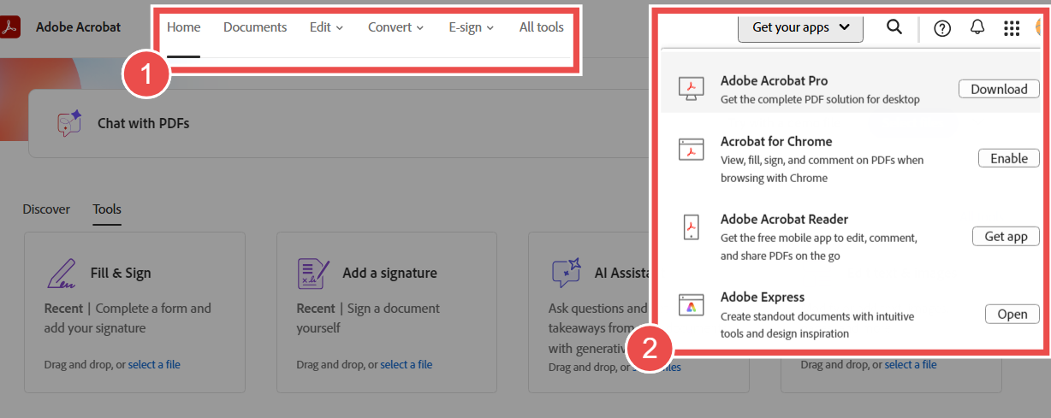Click the Adobe Express icon
The height and width of the screenshot is (418, 1051).
691,305
